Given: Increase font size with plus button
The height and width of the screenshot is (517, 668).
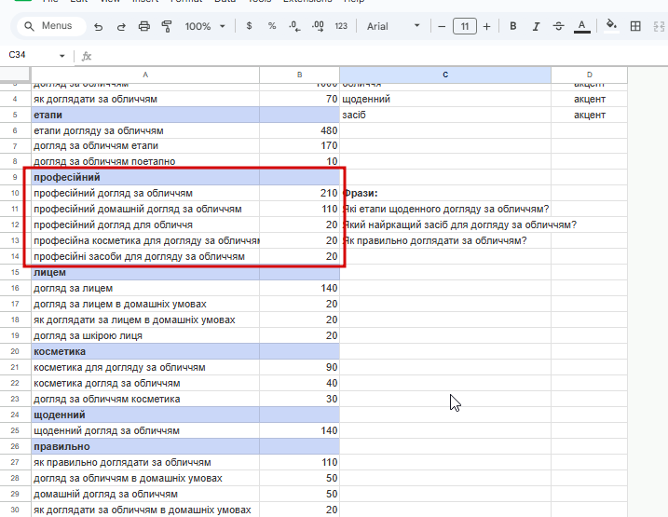Looking at the screenshot, I should [x=487, y=26].
